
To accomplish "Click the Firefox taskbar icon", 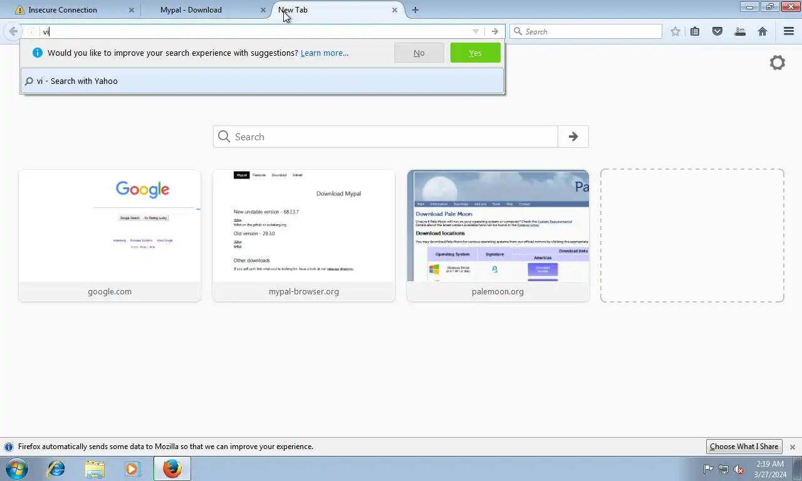I will 172,468.
